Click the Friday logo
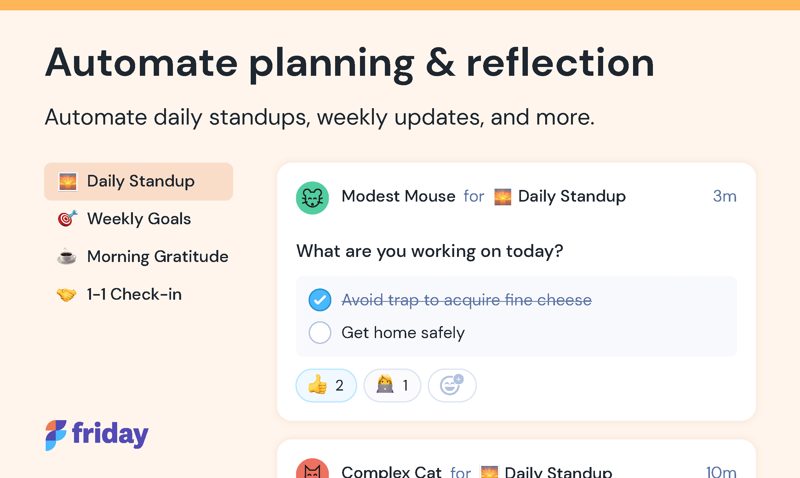This screenshot has height=478, width=800. [97, 435]
